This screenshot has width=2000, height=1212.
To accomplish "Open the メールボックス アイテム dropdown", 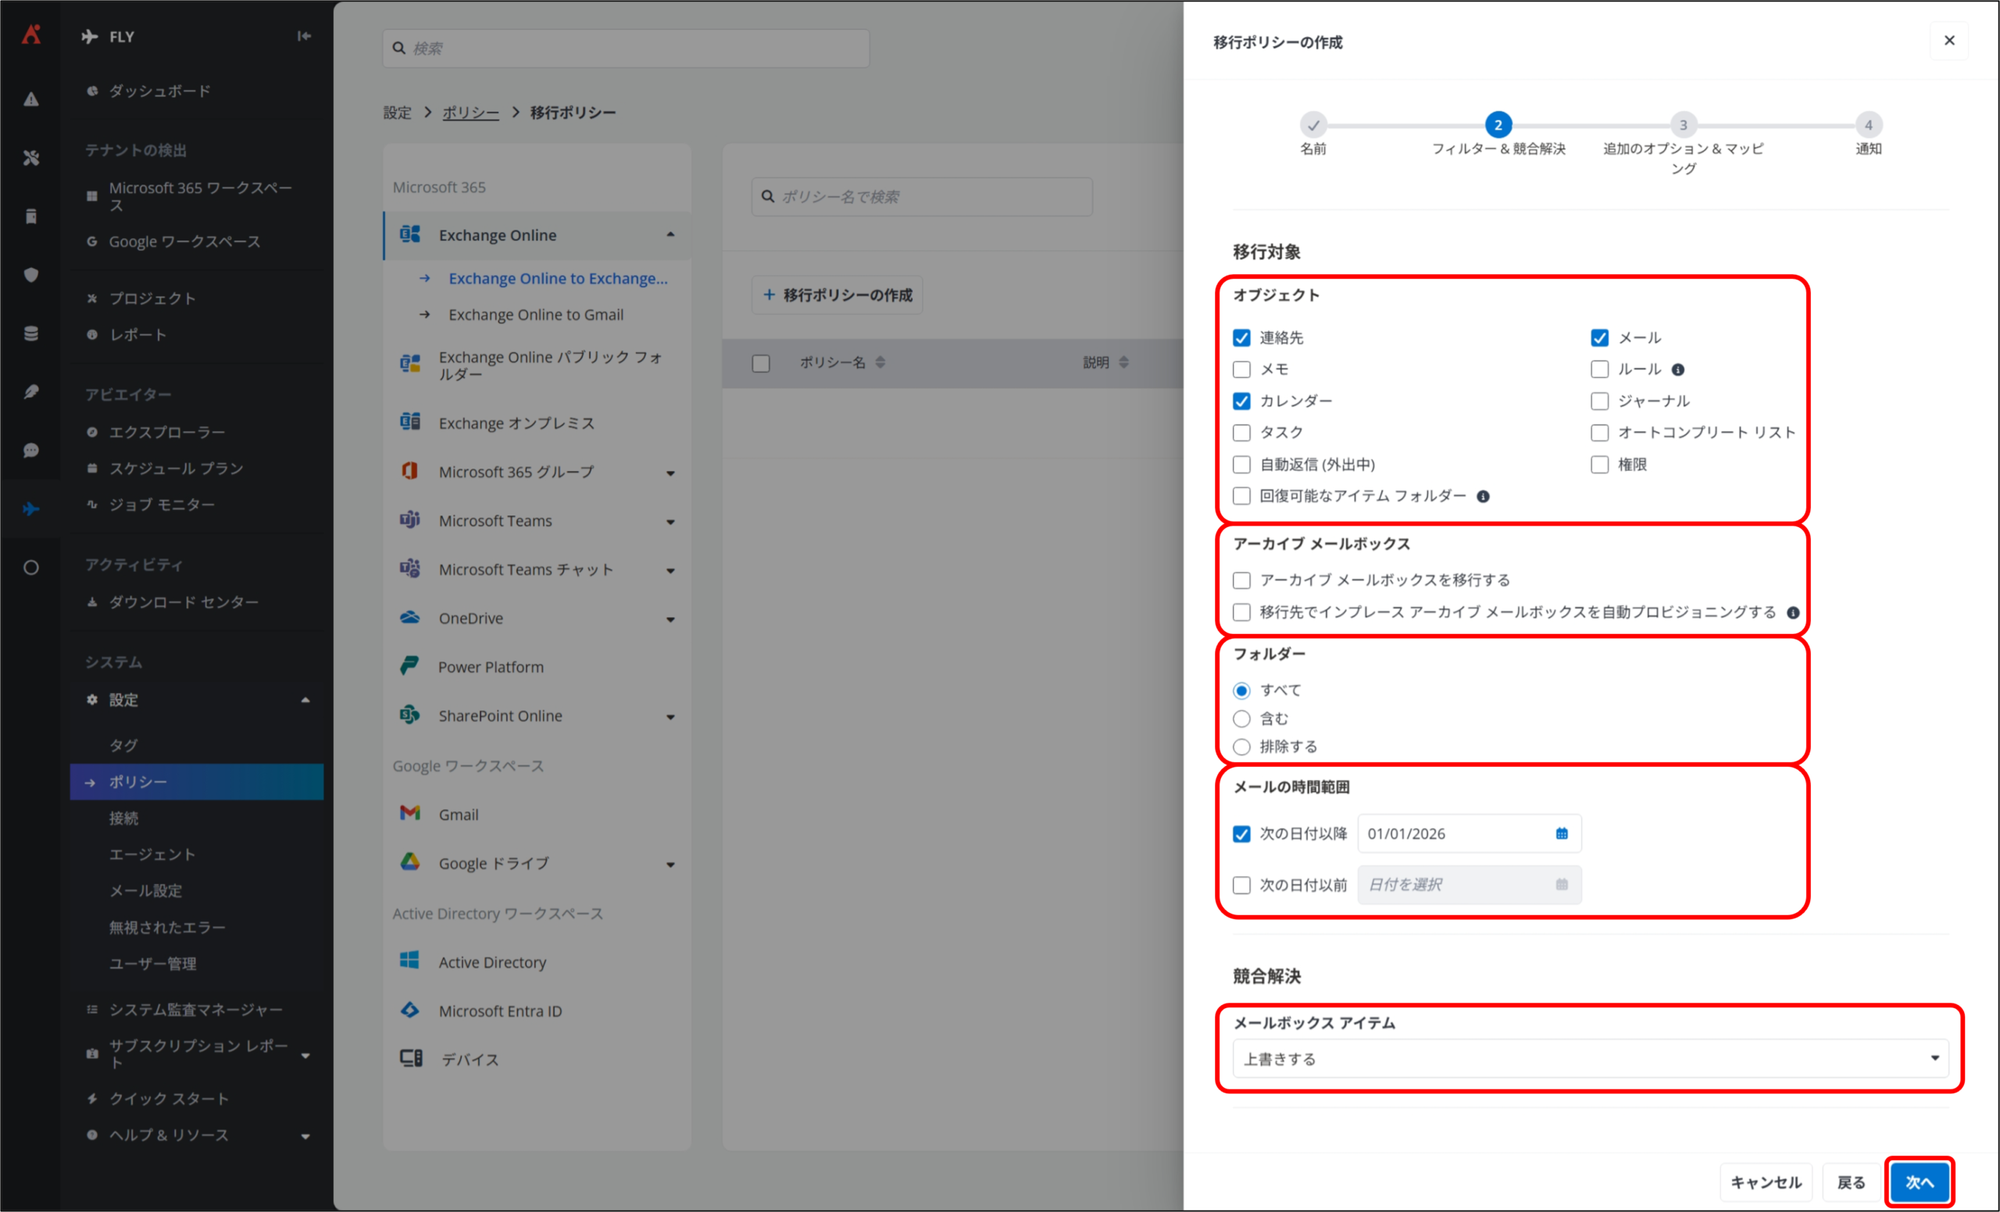I will click(x=1589, y=1059).
